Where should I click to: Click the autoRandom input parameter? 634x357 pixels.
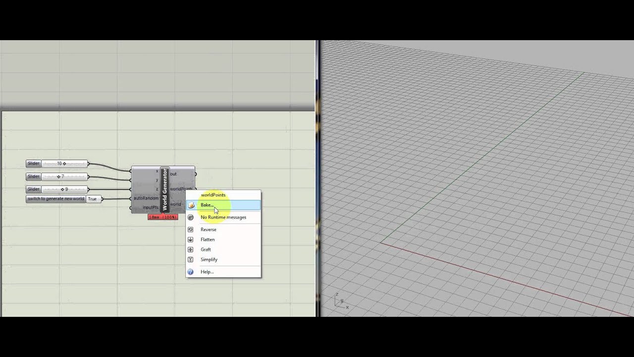point(146,198)
